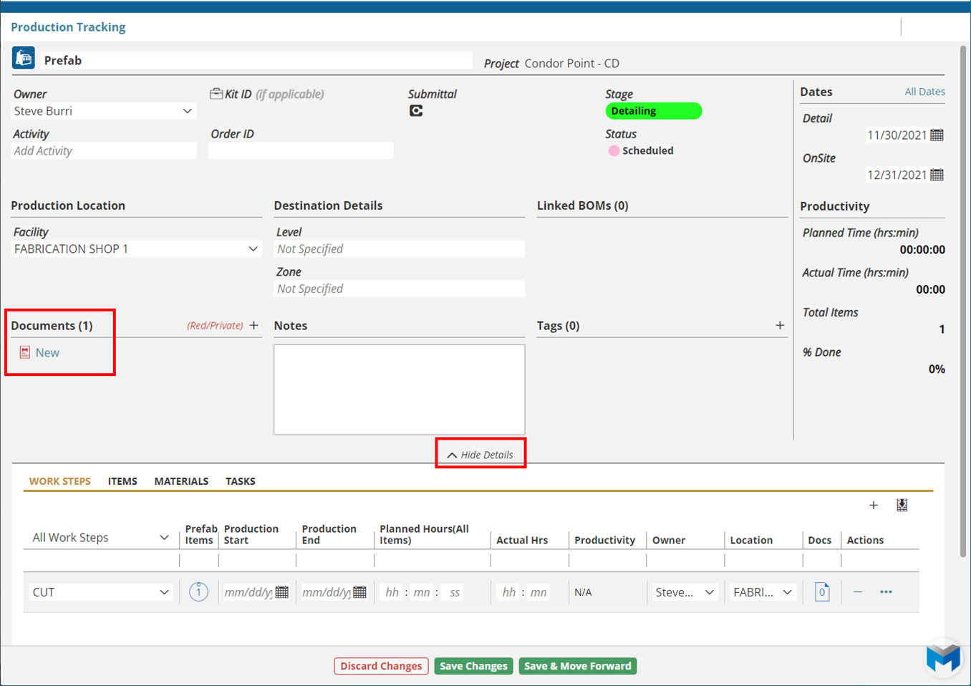Expand the All Work Steps filter dropdown
Viewport: 971px width, 686px height.
click(x=164, y=538)
